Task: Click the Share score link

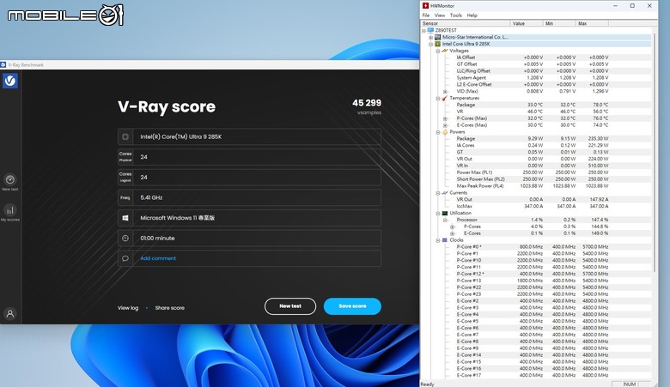Action: pos(169,308)
